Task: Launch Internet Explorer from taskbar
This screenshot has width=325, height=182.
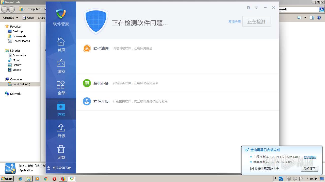Action: click(x=20, y=179)
